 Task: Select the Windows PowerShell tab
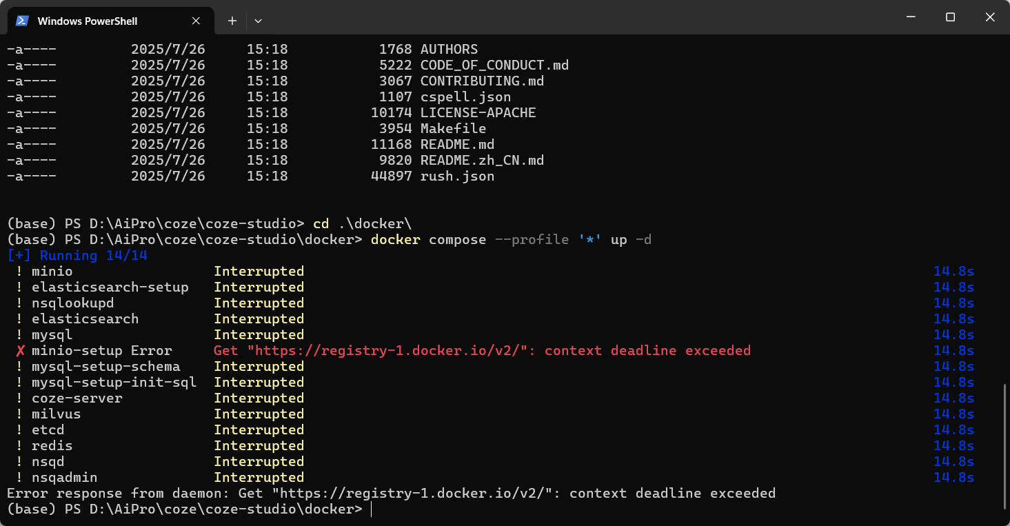point(88,21)
